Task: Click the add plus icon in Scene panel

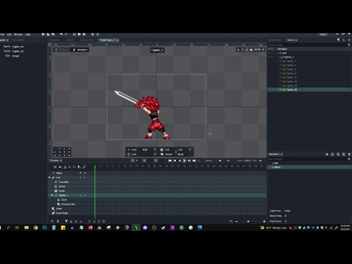Action: (344, 40)
